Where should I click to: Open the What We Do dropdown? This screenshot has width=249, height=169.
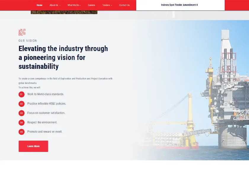click(74, 5)
